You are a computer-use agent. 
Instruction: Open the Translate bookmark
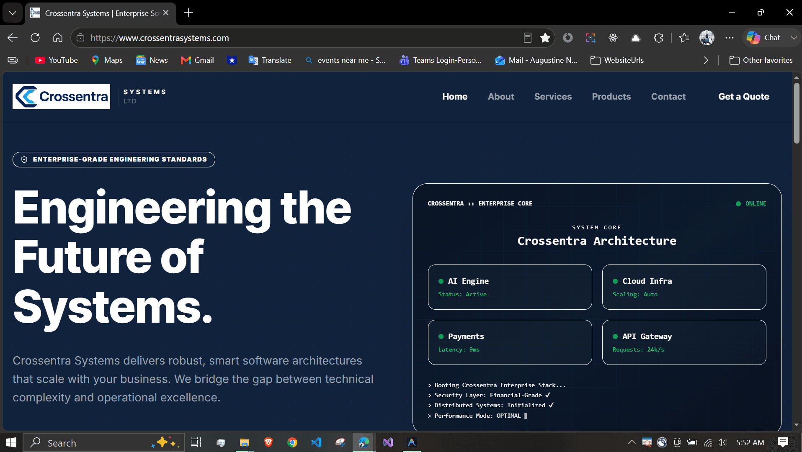(x=270, y=60)
